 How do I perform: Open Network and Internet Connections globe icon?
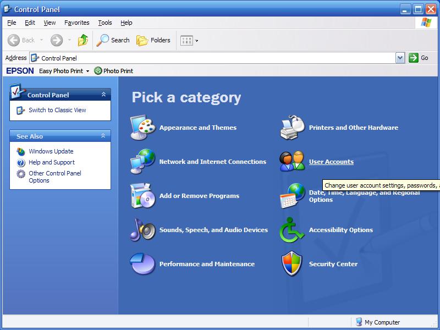(143, 161)
